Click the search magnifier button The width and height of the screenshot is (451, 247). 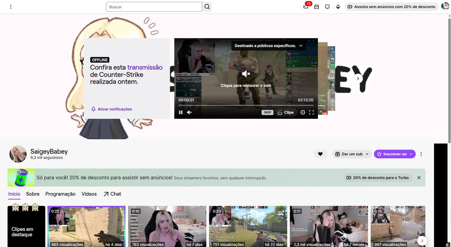click(207, 7)
